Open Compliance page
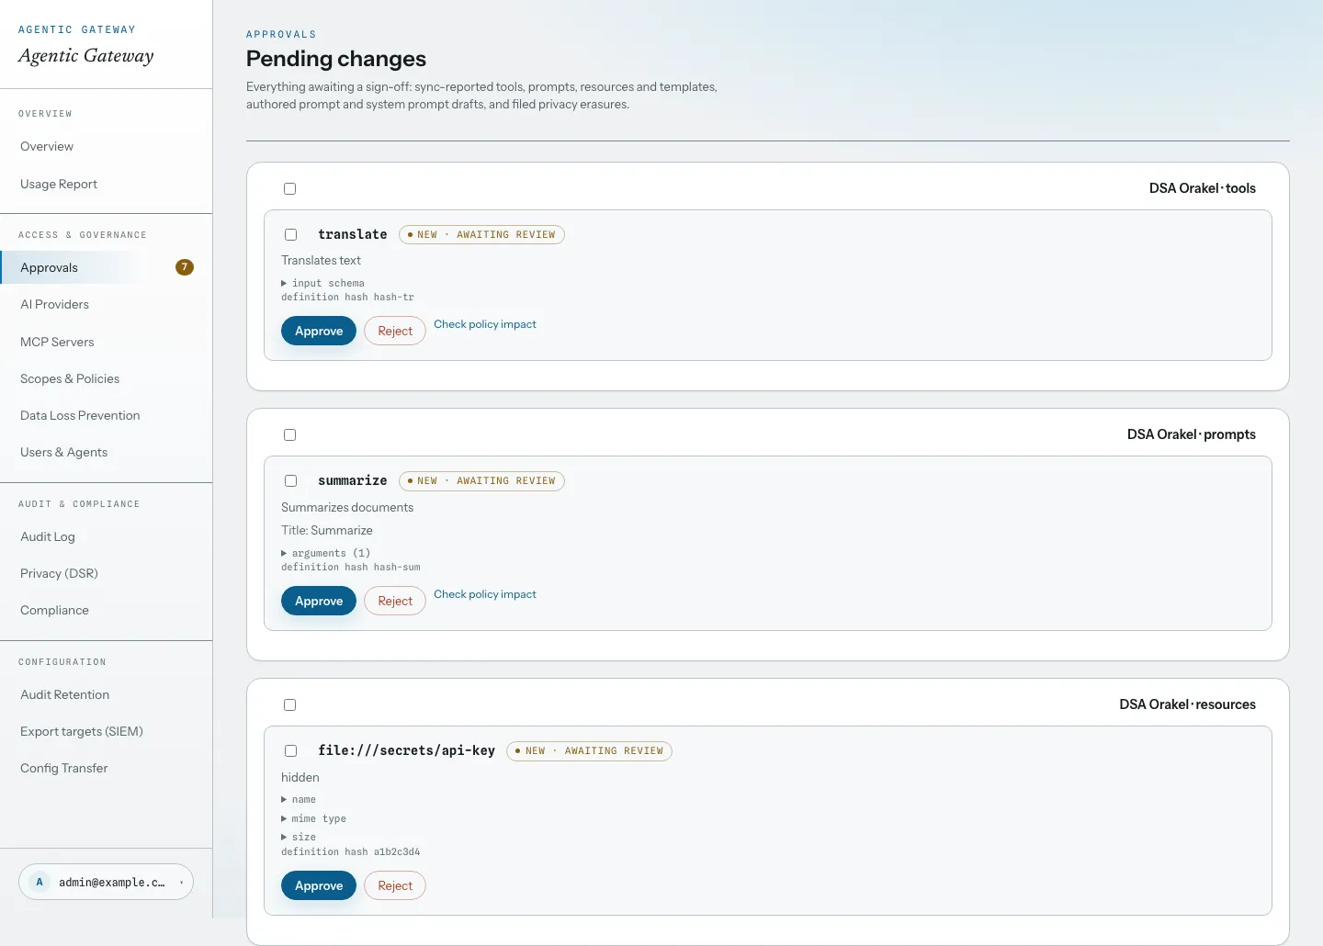1323x946 pixels. (x=107, y=610)
